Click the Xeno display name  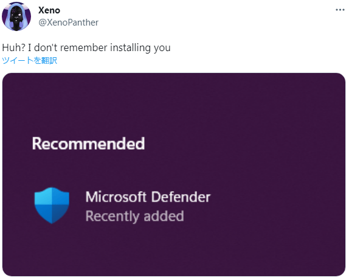pyautogui.click(x=49, y=10)
